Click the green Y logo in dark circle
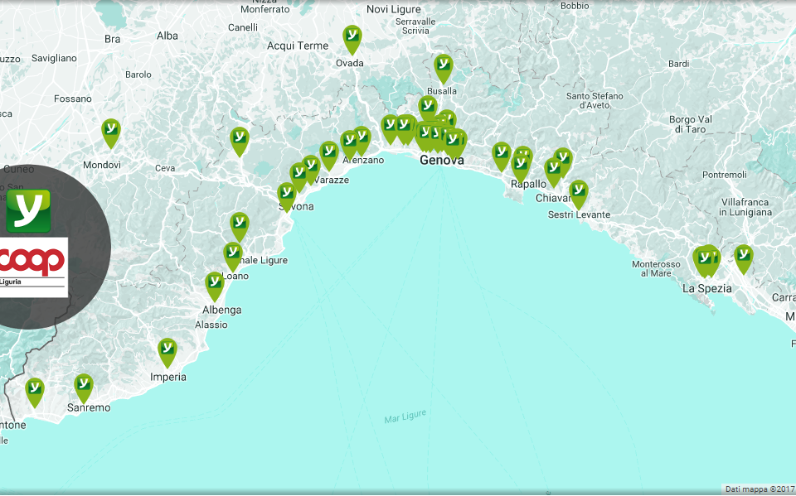 pos(28,210)
